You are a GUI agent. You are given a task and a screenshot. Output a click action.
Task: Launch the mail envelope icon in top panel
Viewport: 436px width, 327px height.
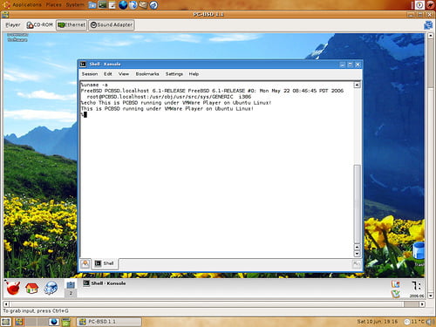coord(143,5)
